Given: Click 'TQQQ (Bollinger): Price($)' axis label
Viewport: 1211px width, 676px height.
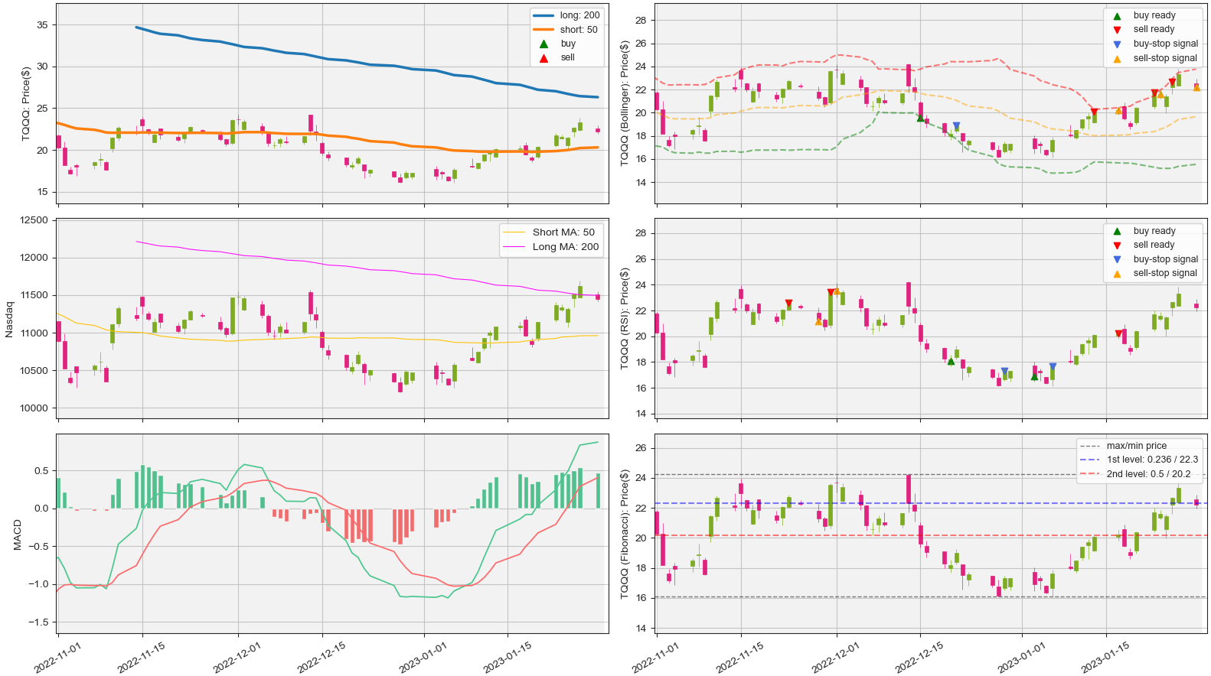Looking at the screenshot, I should [625, 103].
